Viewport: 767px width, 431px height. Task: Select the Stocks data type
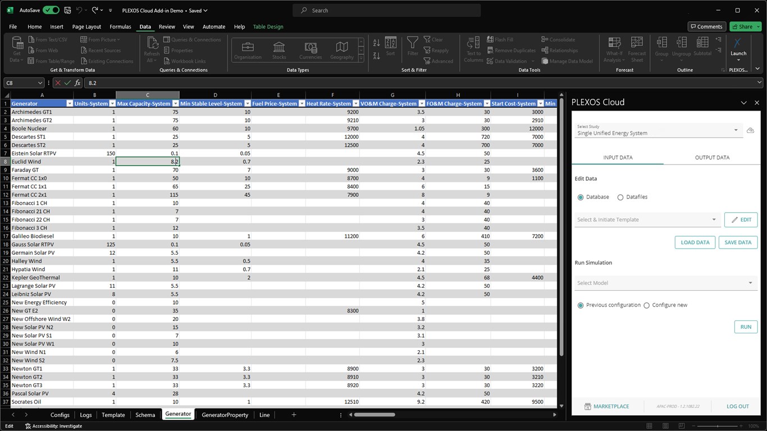tap(279, 50)
